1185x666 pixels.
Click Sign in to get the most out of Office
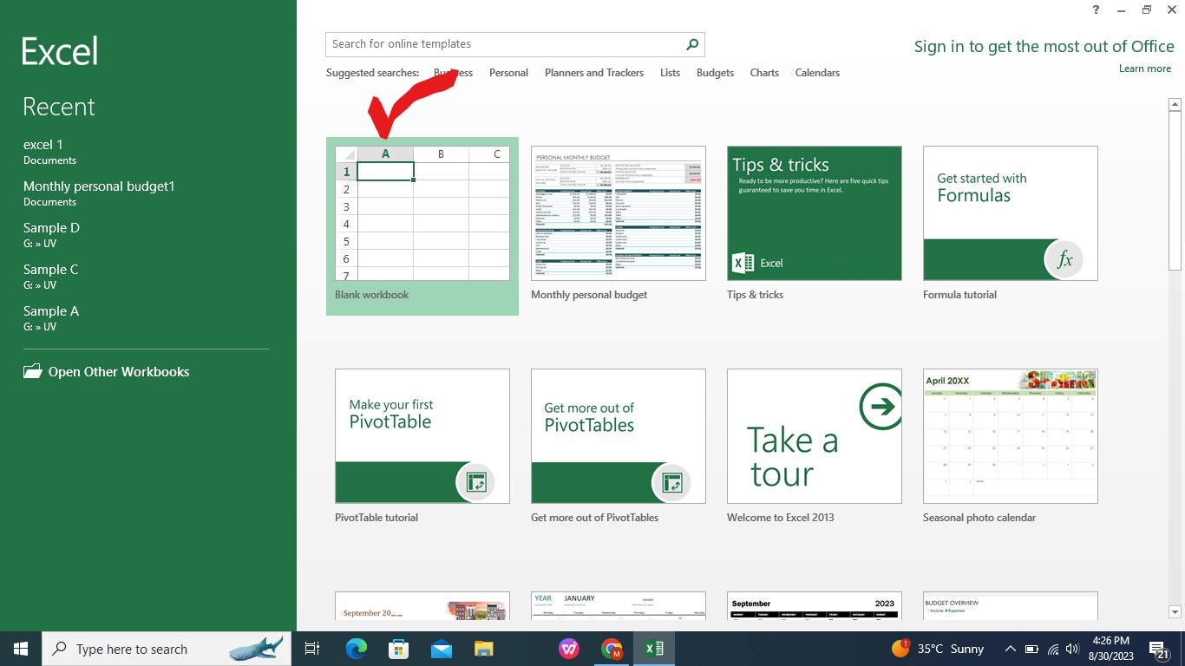click(1044, 46)
